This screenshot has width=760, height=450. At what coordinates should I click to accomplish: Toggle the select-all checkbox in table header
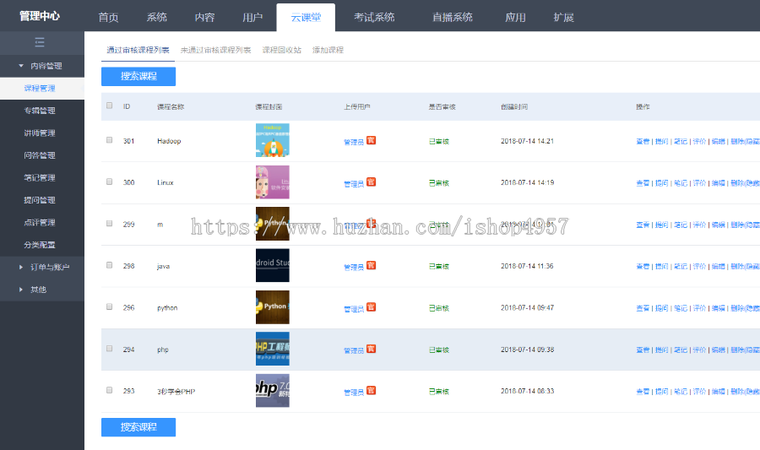click(109, 106)
